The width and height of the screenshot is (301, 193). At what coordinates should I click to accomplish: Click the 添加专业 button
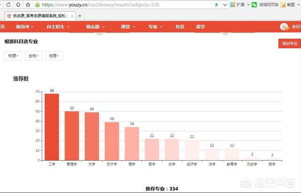289,43
